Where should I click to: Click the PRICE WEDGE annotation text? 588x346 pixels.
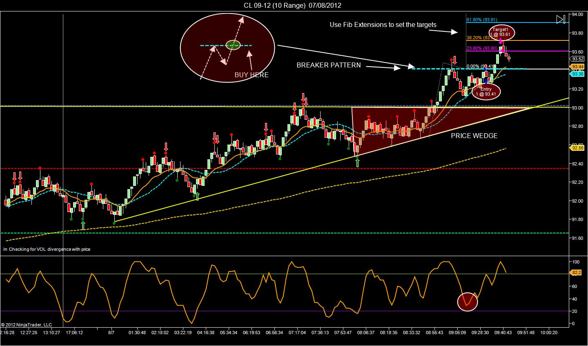474,136
